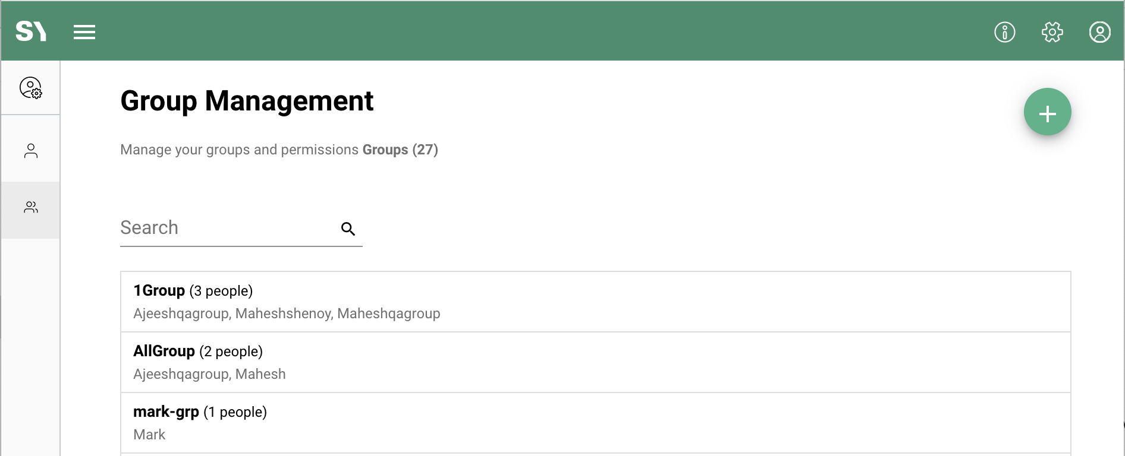Select the groups sidebar icon
Image resolution: width=1125 pixels, height=456 pixels.
coord(31,207)
